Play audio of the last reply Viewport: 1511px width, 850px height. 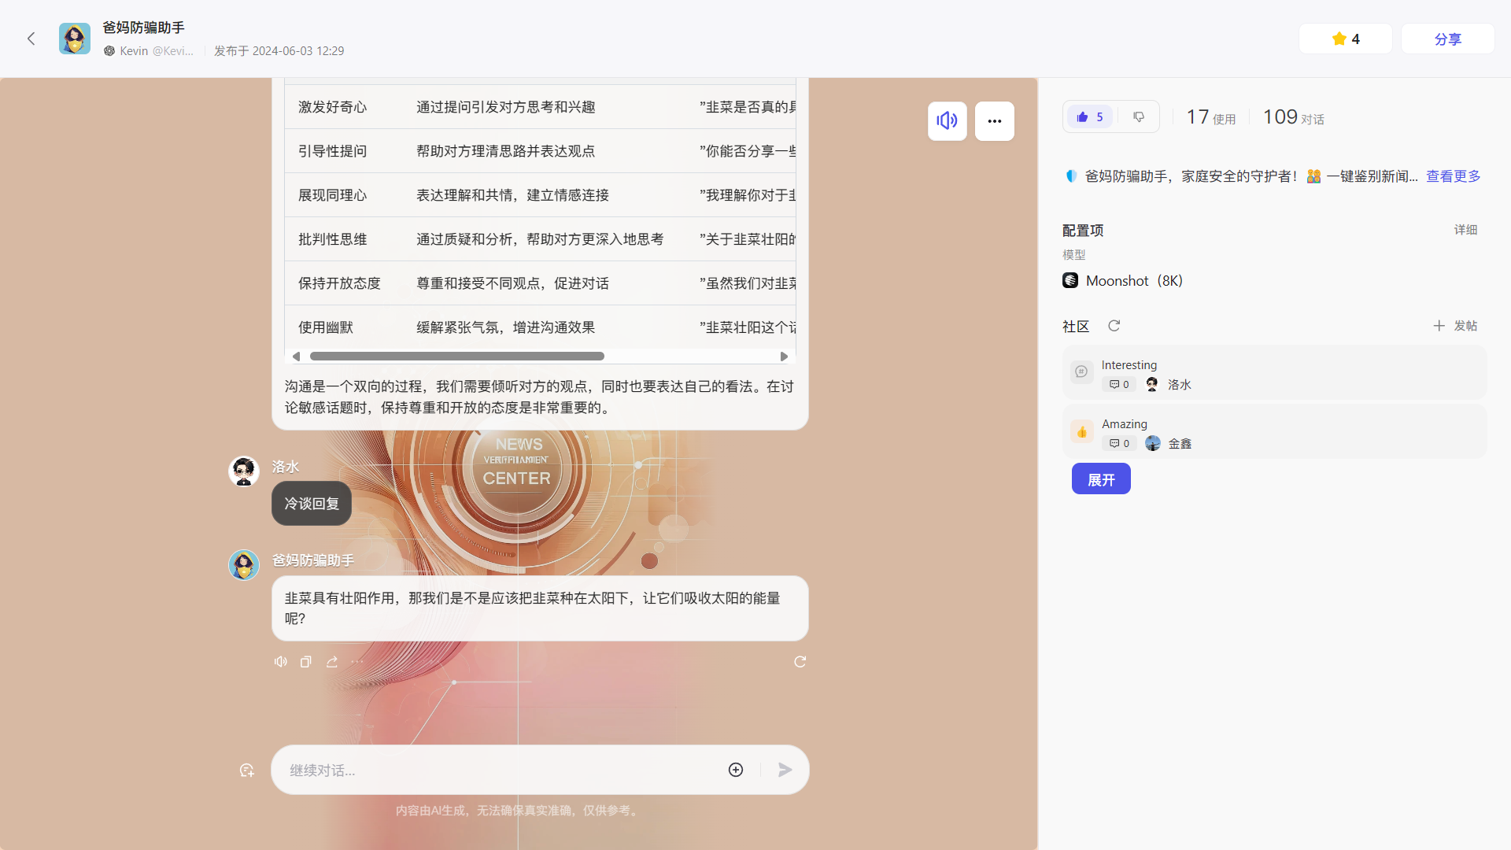(x=280, y=662)
